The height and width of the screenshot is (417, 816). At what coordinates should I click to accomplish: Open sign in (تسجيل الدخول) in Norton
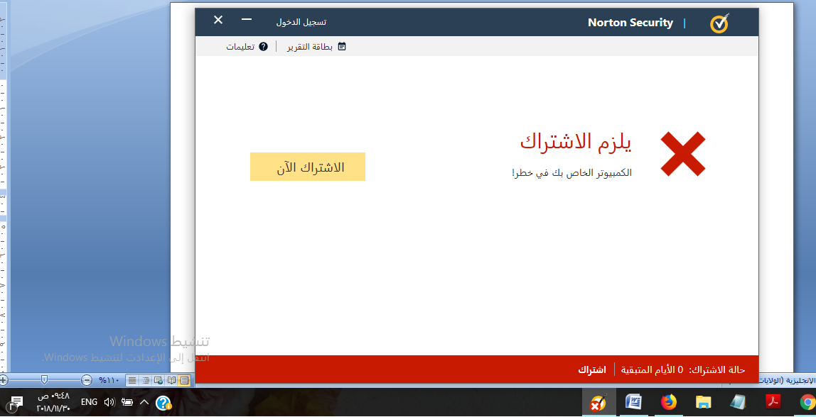(301, 22)
